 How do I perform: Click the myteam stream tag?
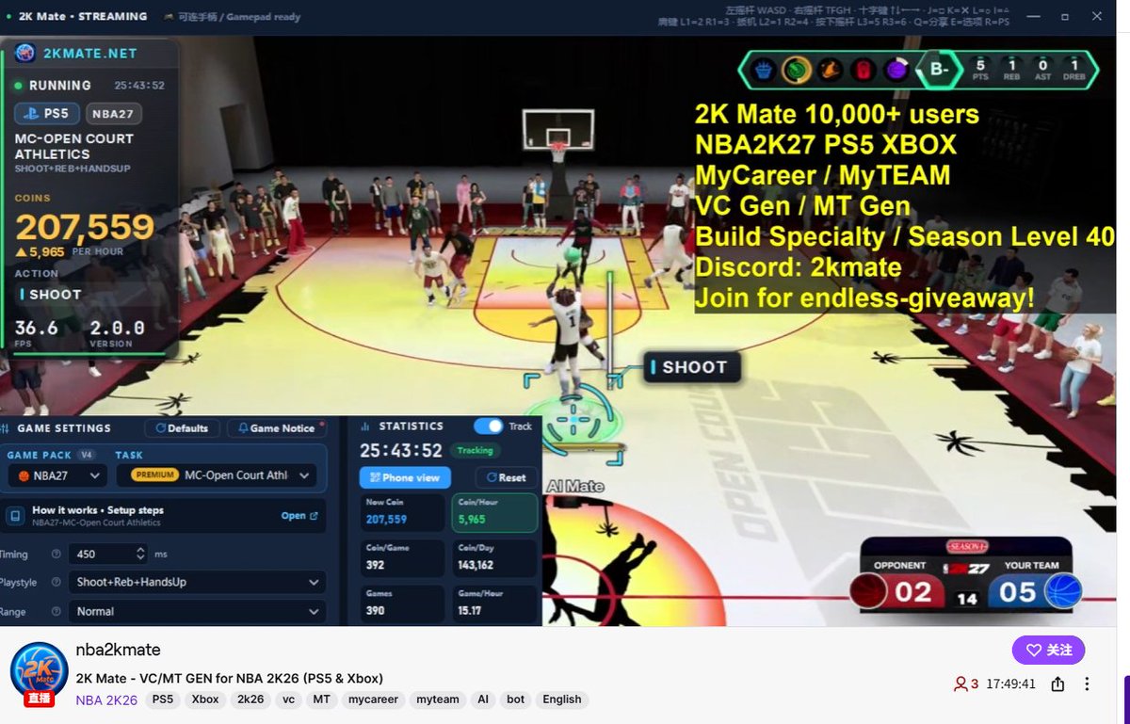tap(438, 700)
